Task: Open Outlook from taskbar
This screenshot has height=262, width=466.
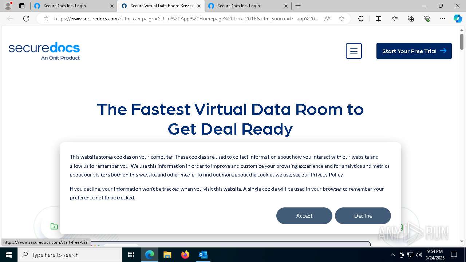Action: tap(203, 255)
